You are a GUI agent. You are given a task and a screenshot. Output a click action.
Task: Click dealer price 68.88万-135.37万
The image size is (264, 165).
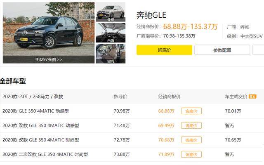[191, 26]
